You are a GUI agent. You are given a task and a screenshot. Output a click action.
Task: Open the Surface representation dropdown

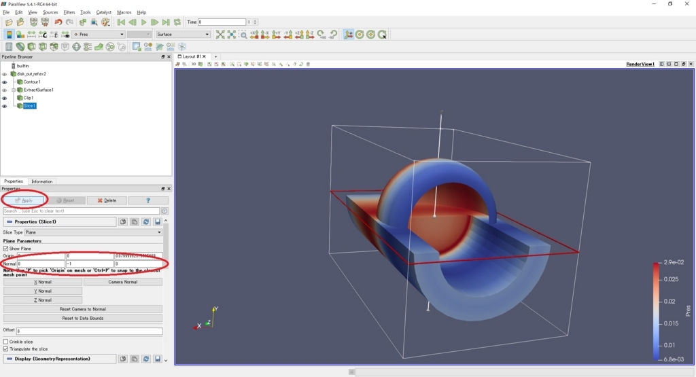click(182, 35)
